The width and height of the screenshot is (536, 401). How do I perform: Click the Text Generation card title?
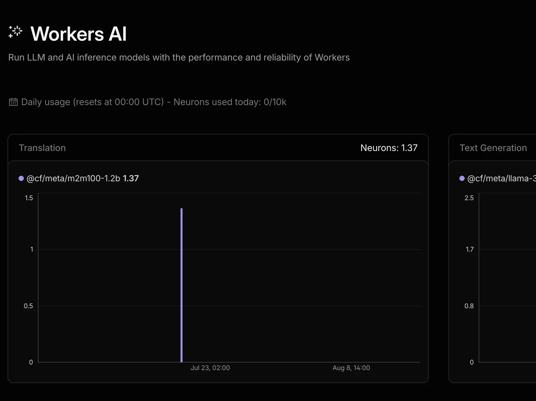493,148
